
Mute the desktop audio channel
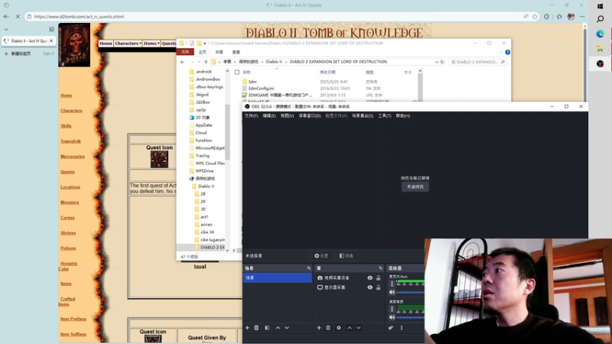392,317
